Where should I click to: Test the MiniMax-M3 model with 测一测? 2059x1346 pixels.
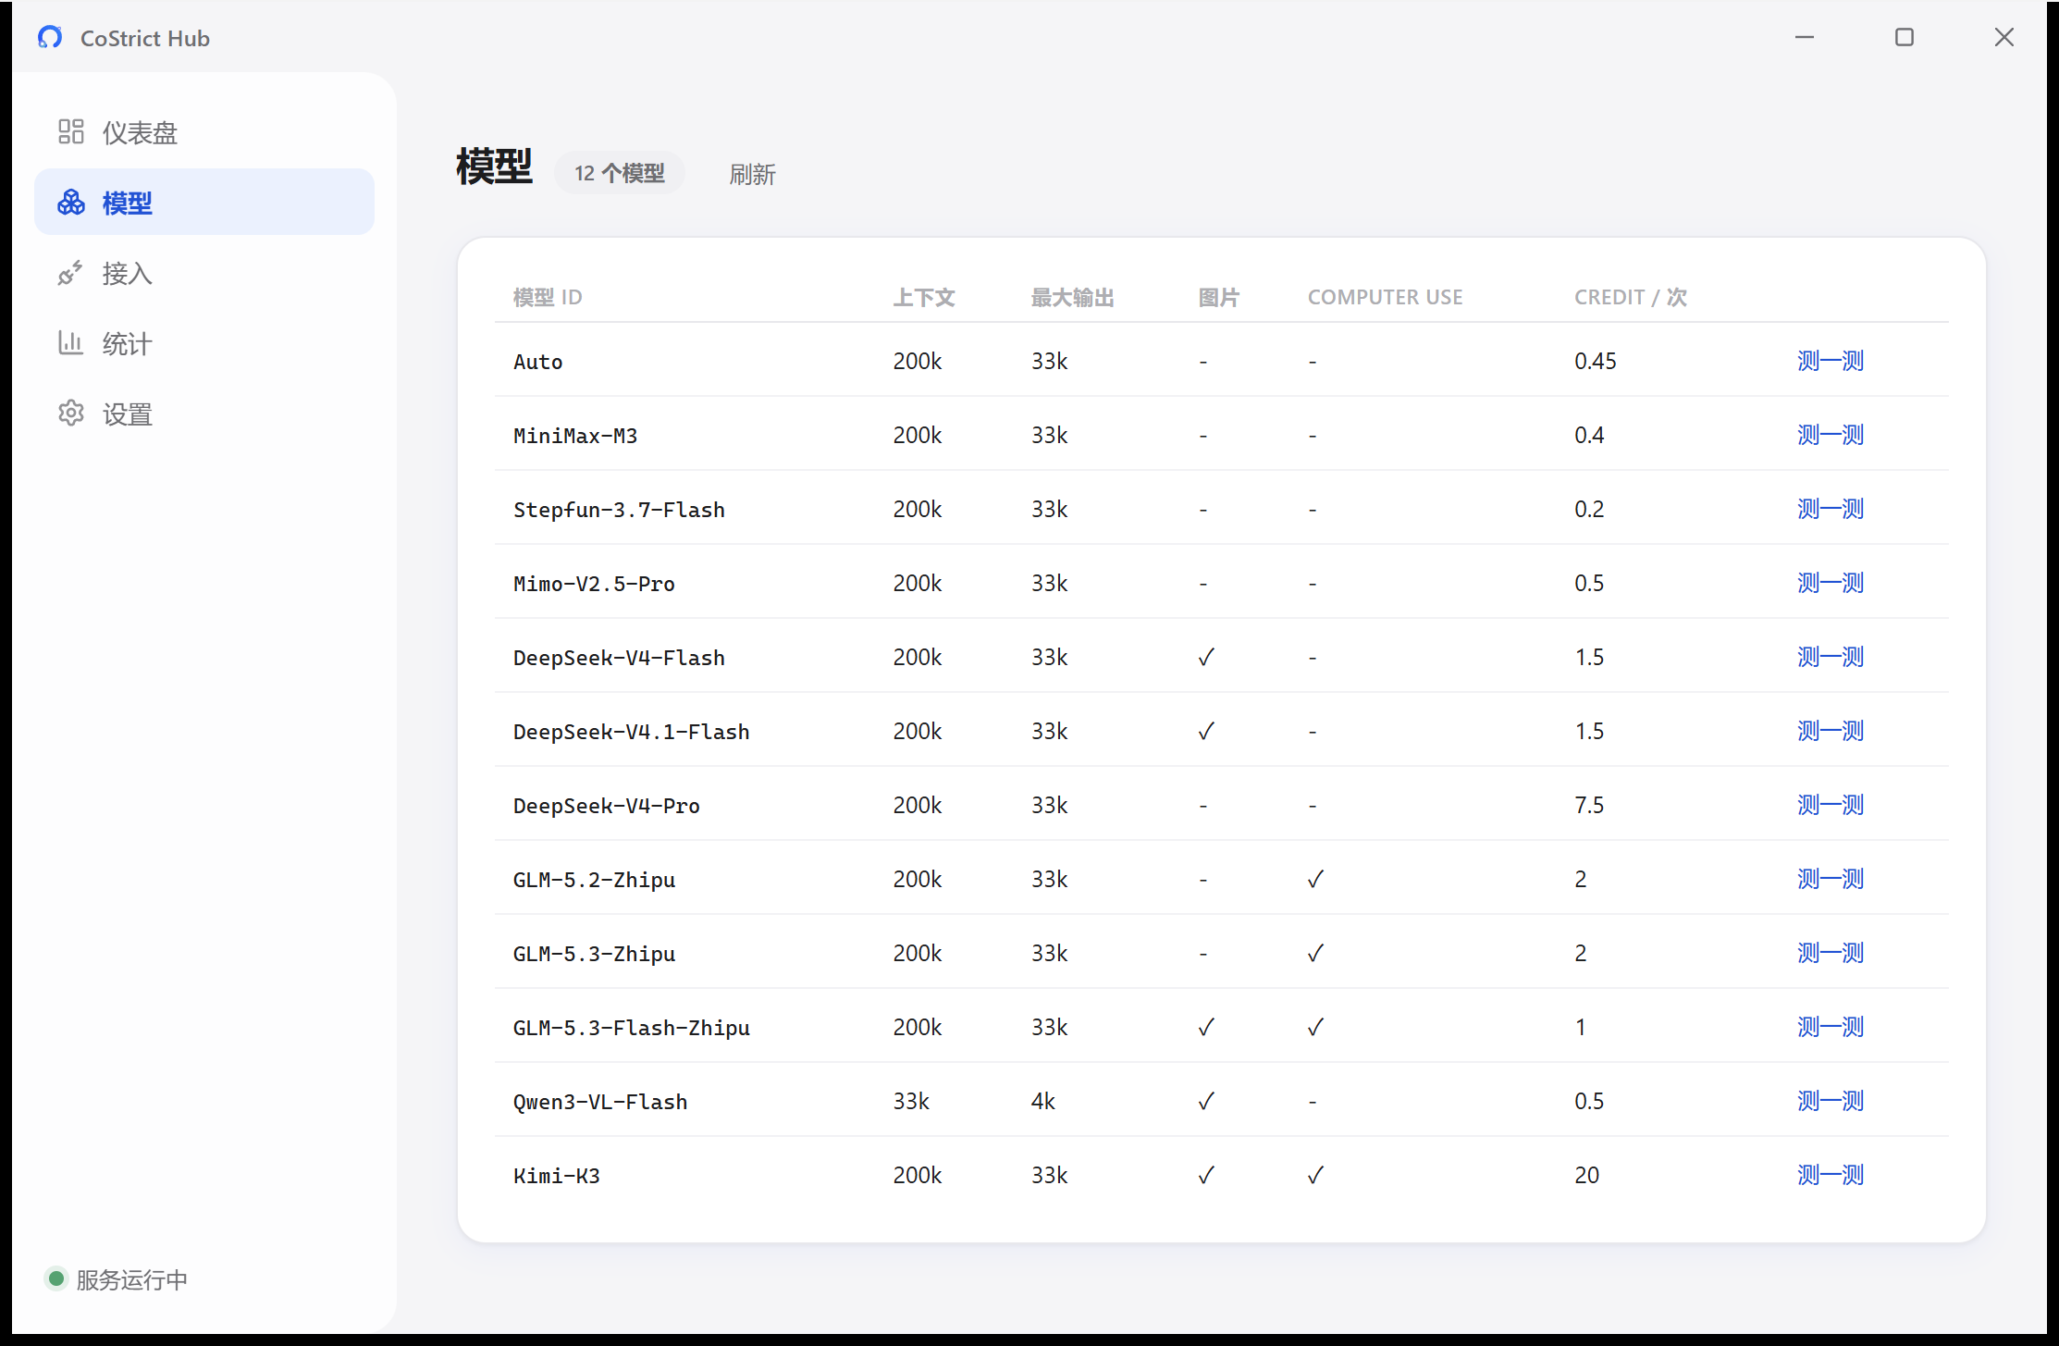[1830, 435]
